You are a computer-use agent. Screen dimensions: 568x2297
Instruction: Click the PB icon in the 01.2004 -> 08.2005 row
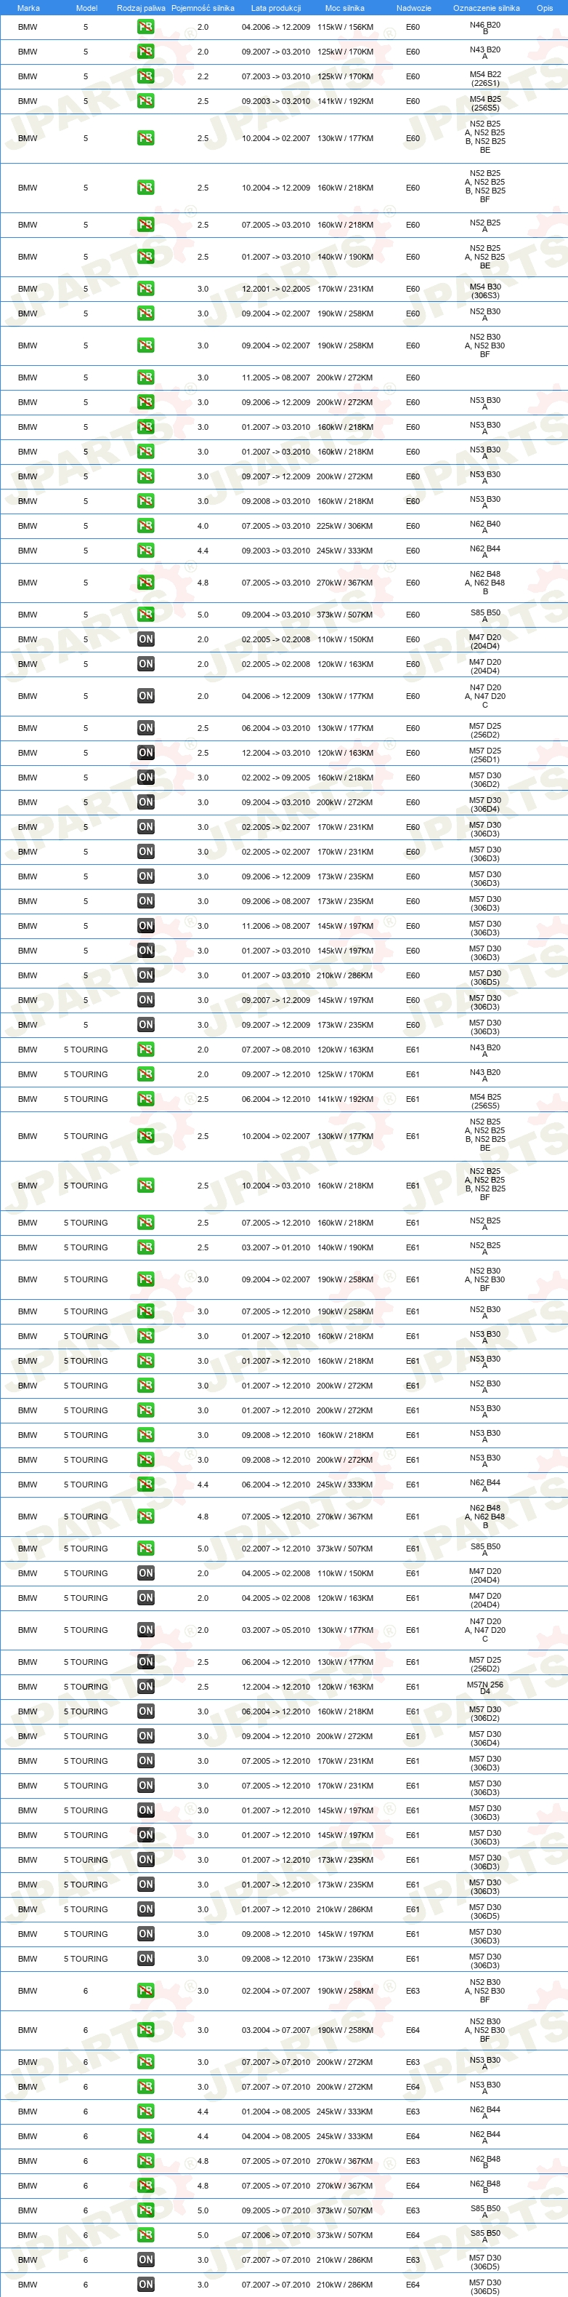click(x=145, y=2112)
